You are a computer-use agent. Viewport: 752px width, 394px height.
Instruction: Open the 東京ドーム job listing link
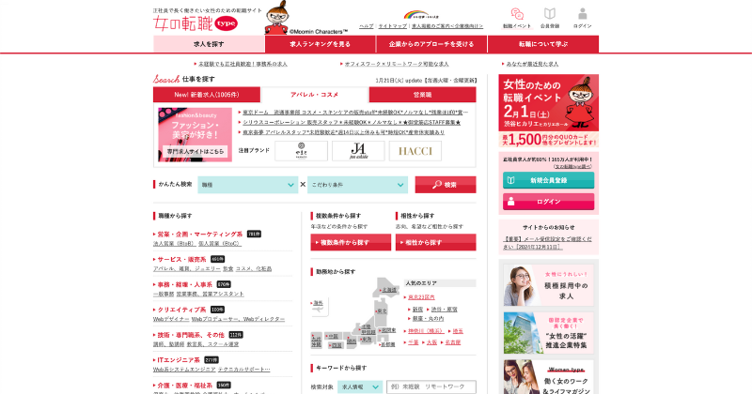(355, 113)
